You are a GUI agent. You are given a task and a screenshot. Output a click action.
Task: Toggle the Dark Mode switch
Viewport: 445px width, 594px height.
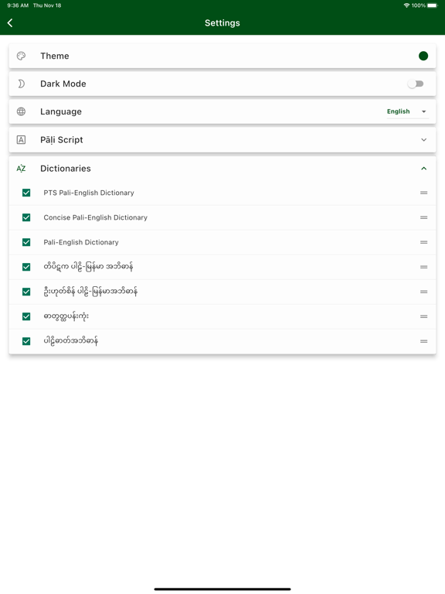(x=416, y=84)
